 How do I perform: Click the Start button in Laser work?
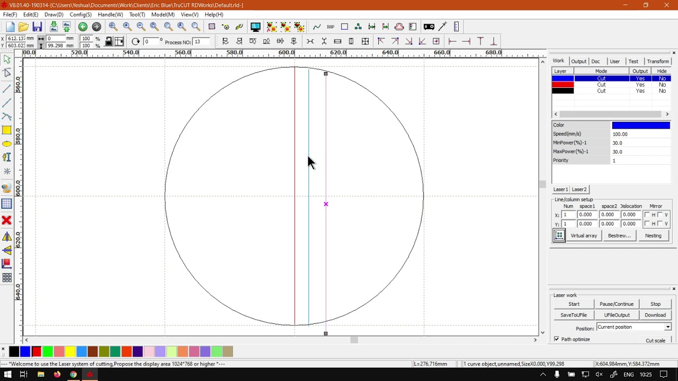574,304
